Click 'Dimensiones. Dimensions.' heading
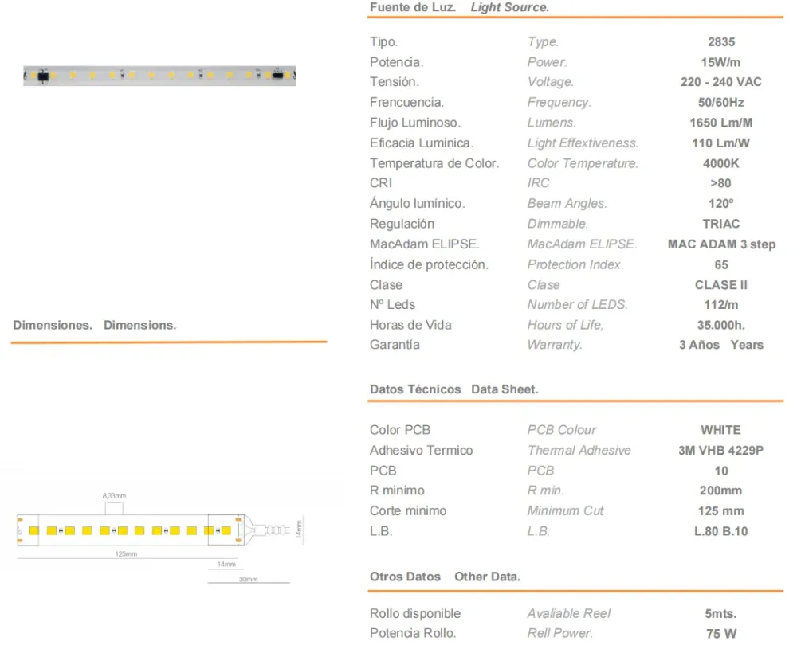 [95, 325]
